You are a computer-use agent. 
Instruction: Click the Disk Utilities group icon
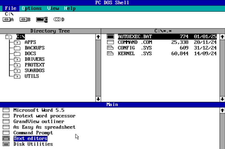pos(6,144)
